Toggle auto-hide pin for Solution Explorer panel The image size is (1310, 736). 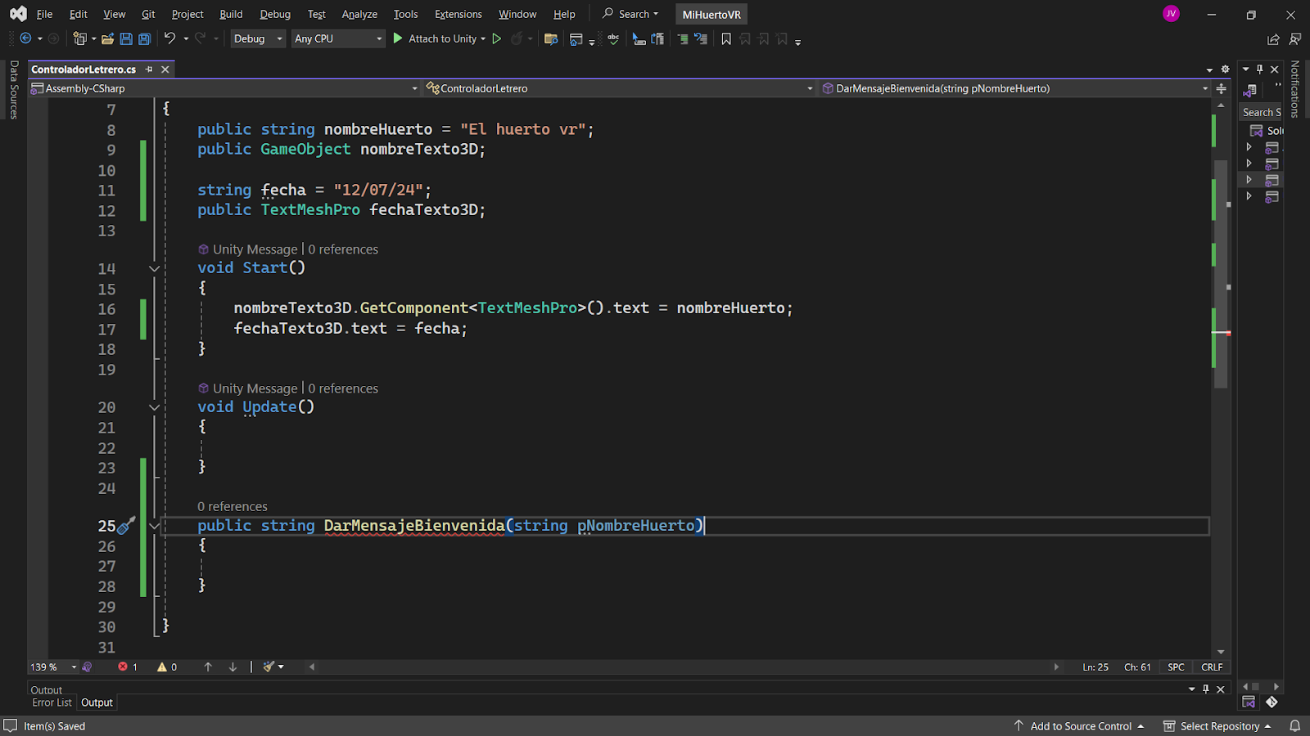point(1260,70)
